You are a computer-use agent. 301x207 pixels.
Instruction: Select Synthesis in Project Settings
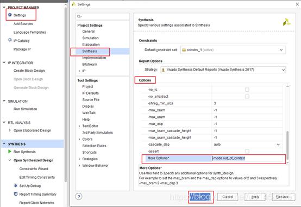click(x=90, y=51)
